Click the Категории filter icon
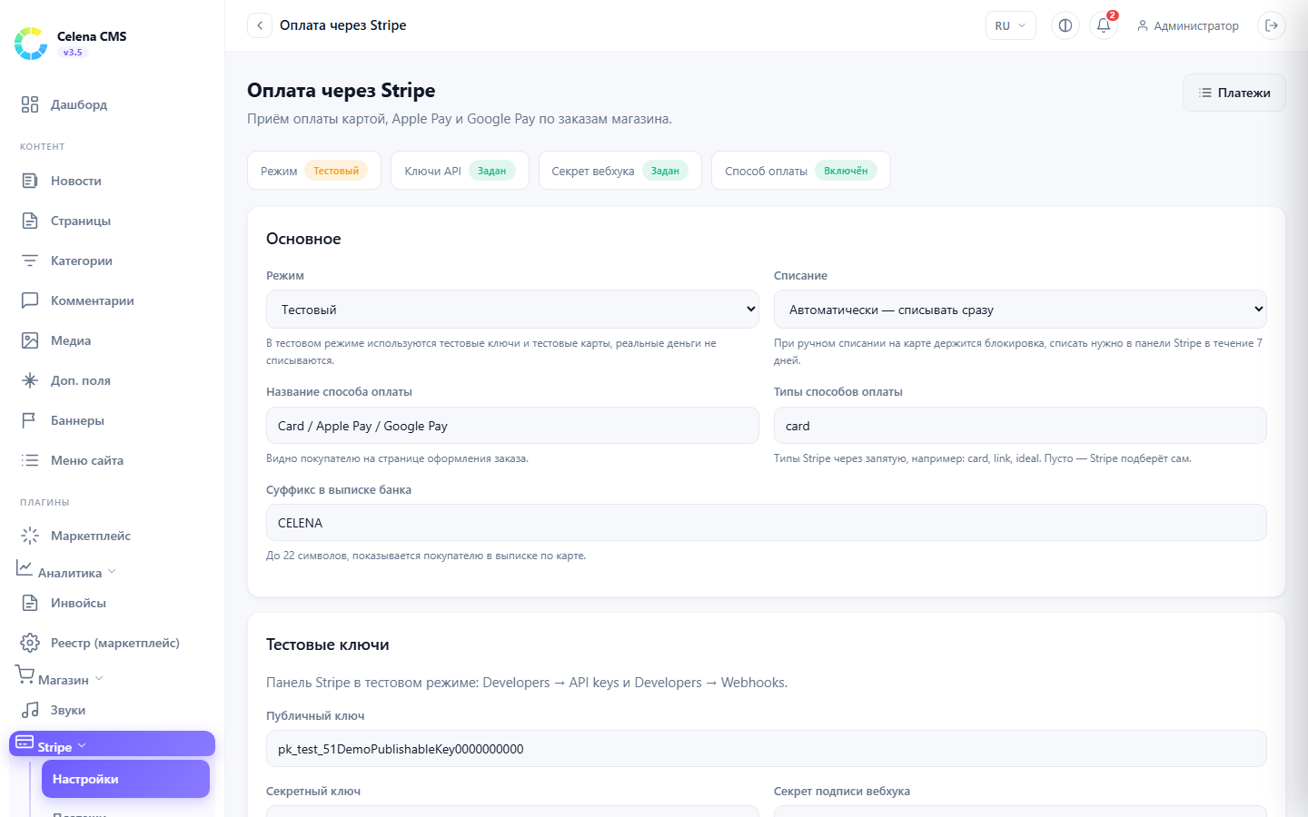1308x817 pixels. point(30,261)
